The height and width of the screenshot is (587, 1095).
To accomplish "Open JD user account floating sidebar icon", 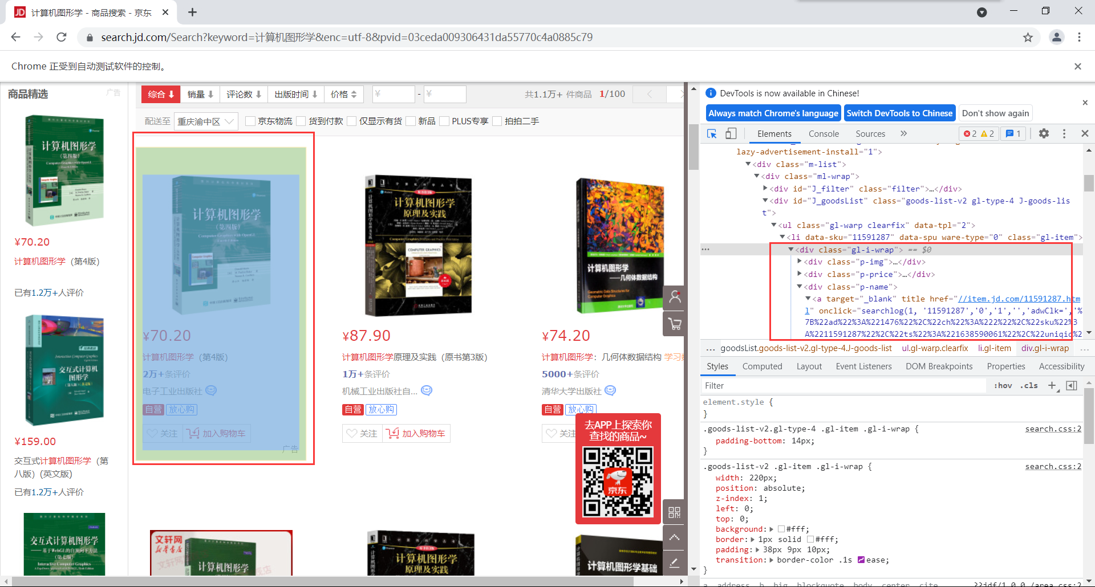I will [x=675, y=297].
